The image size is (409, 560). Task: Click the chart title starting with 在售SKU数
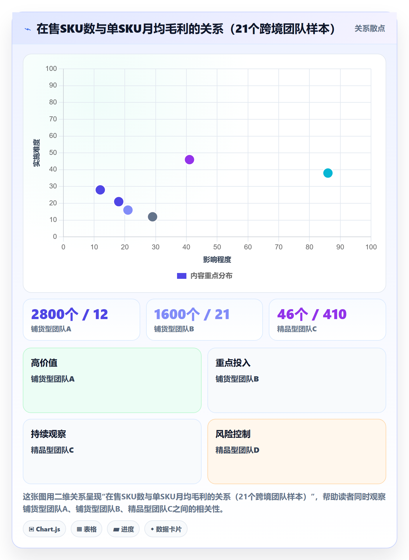tap(186, 29)
